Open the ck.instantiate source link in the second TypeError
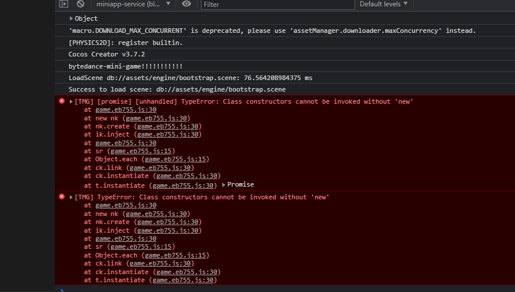This screenshot has height=292, width=515. coord(187,272)
